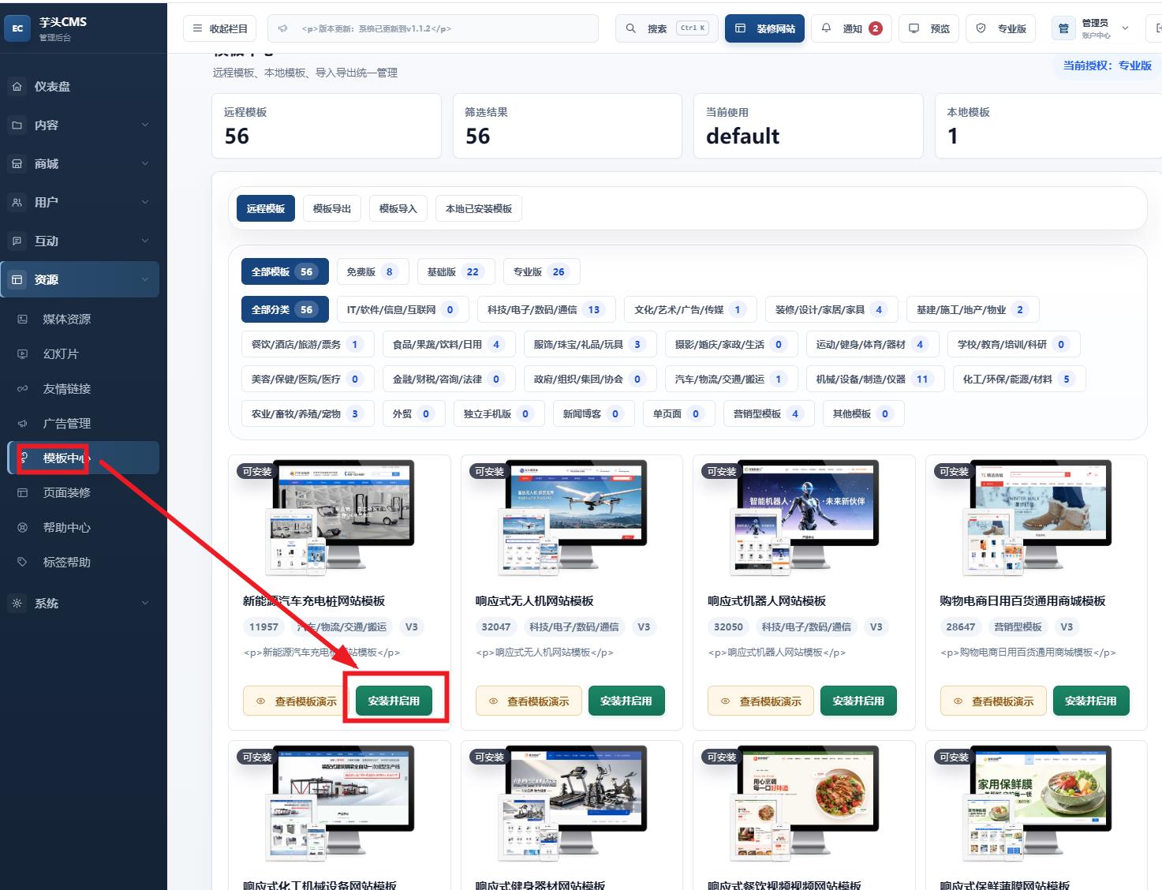Screen dimensions: 1162x890
Task: Open thumbnail of 响应式无人机网站模板
Action: click(572, 518)
